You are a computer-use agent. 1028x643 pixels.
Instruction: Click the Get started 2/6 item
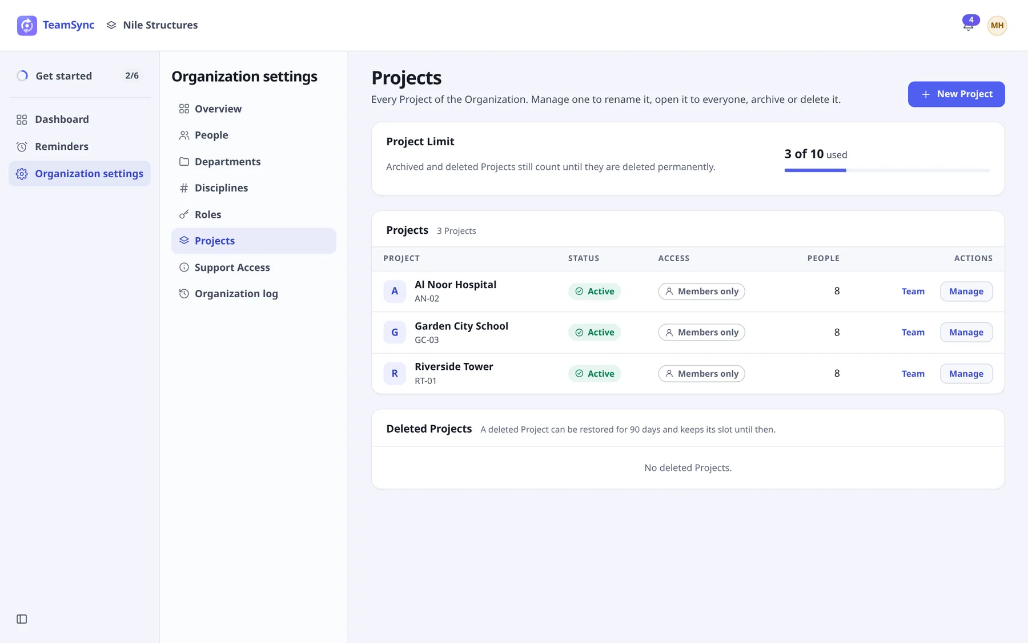79,75
